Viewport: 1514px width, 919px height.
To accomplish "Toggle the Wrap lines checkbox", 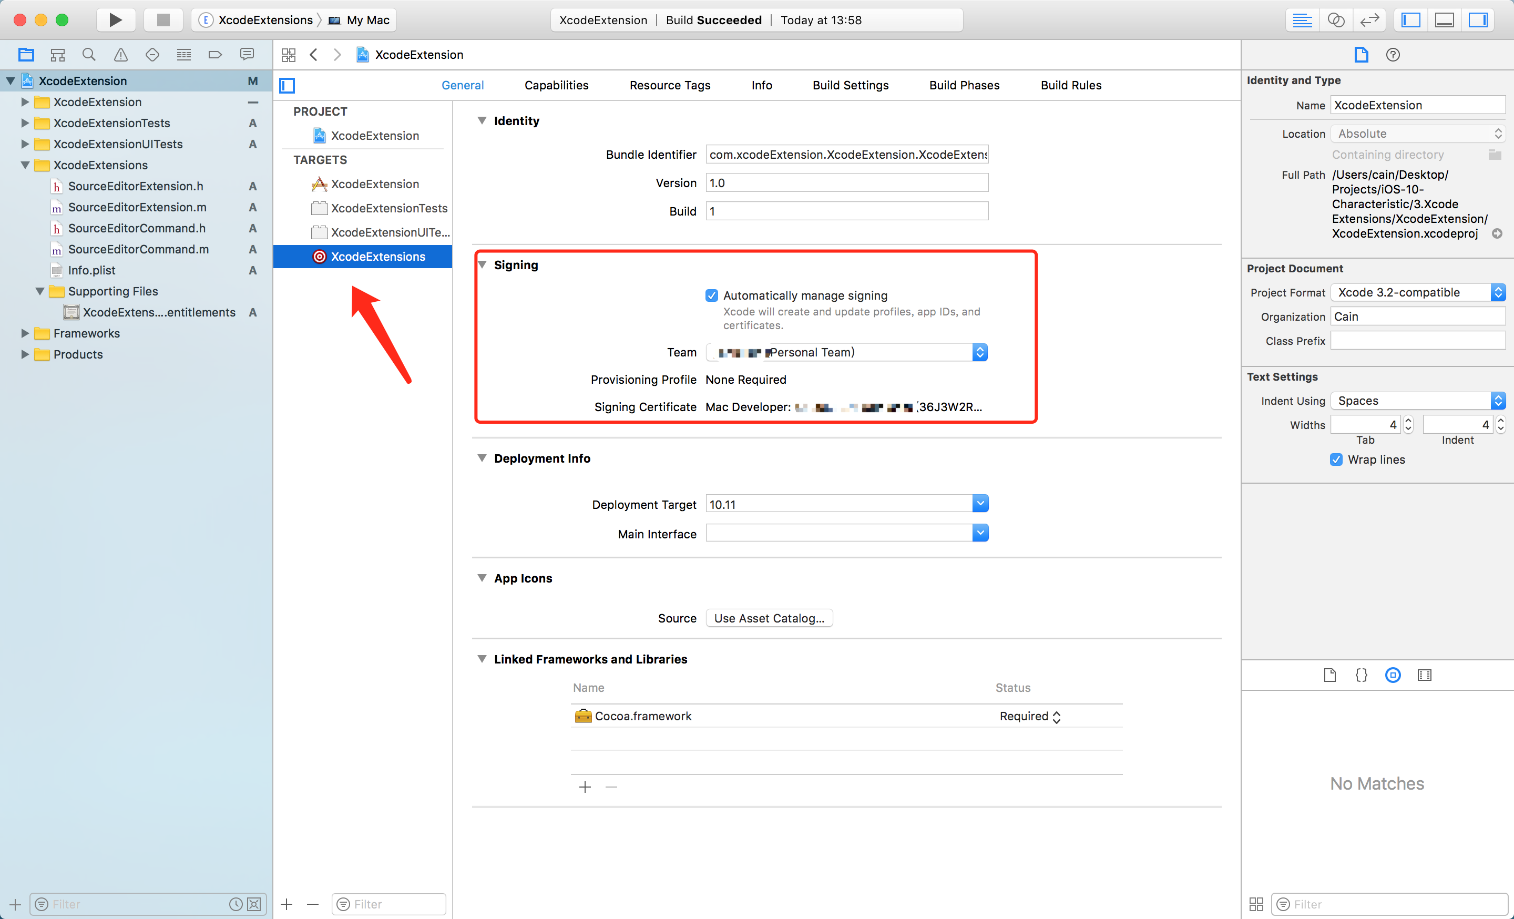I will click(x=1336, y=459).
